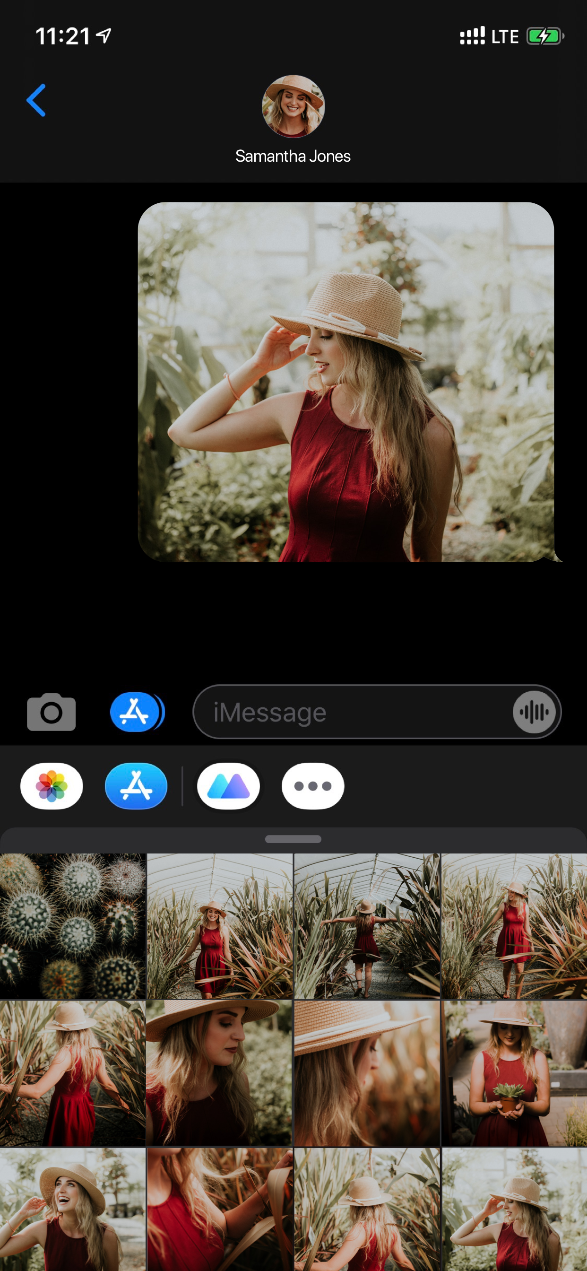Select the Photos app in app strip
Image resolution: width=587 pixels, height=1271 pixels.
tap(52, 786)
